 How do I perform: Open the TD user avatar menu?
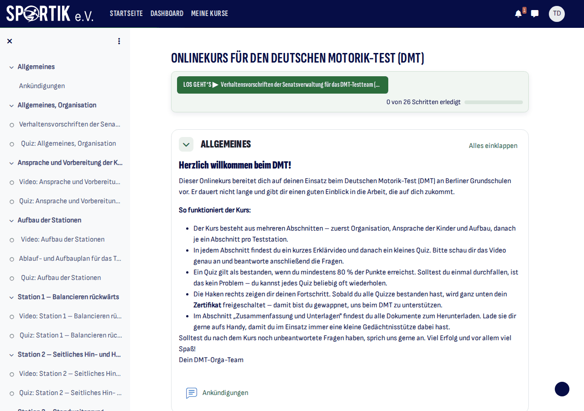pos(557,14)
